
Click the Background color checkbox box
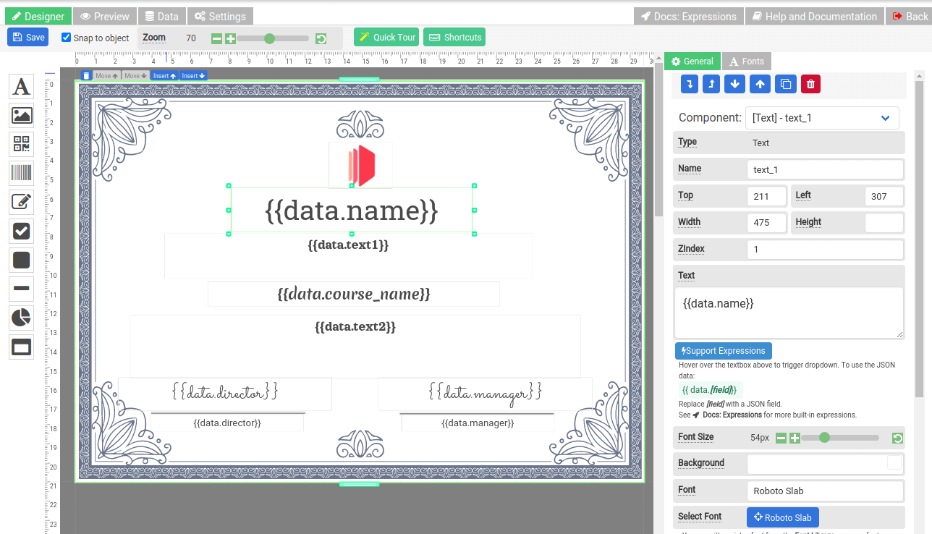pyautogui.click(x=894, y=462)
